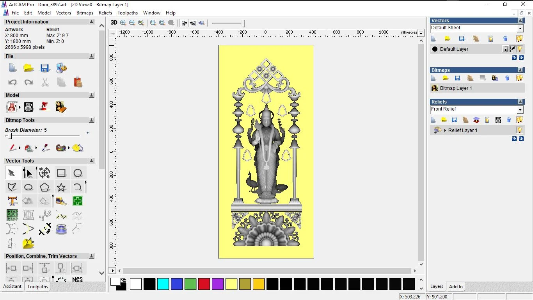Select the Create Polygon vector tool
The width and height of the screenshot is (533, 300).
click(x=45, y=187)
